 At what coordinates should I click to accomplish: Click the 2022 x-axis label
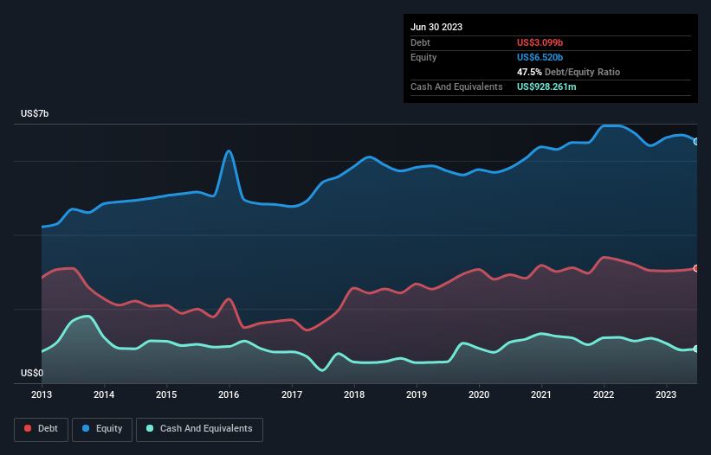pos(604,394)
